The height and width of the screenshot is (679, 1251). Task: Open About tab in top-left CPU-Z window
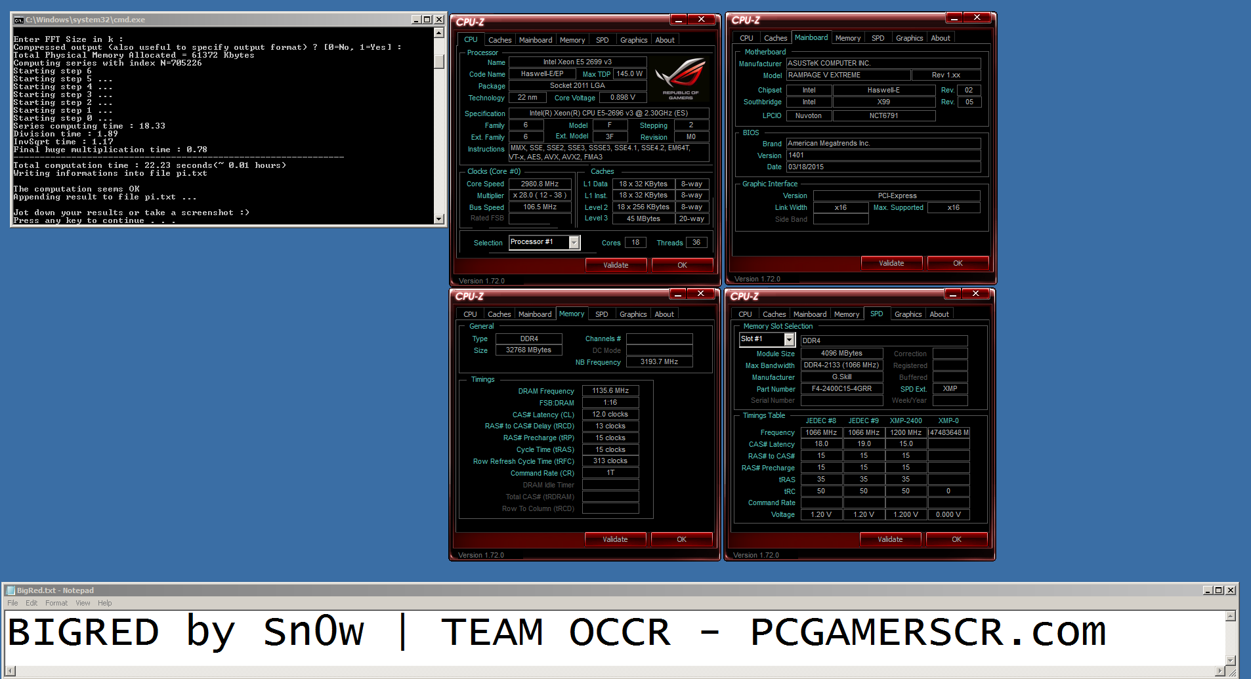665,40
